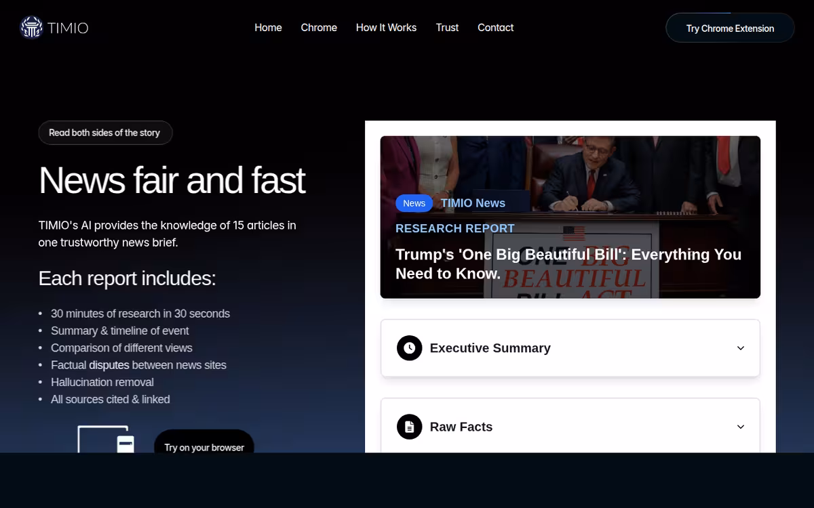Click News fair and fast heading
Screen dimensions: 814x508
(172, 180)
